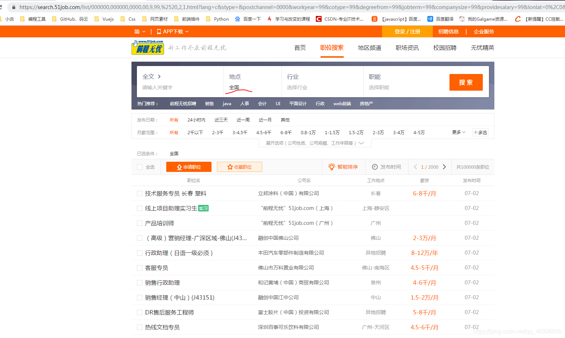This screenshot has height=338, width=565.
Task: Open job 销售经理（中山）(J43151)
Action: point(180,297)
